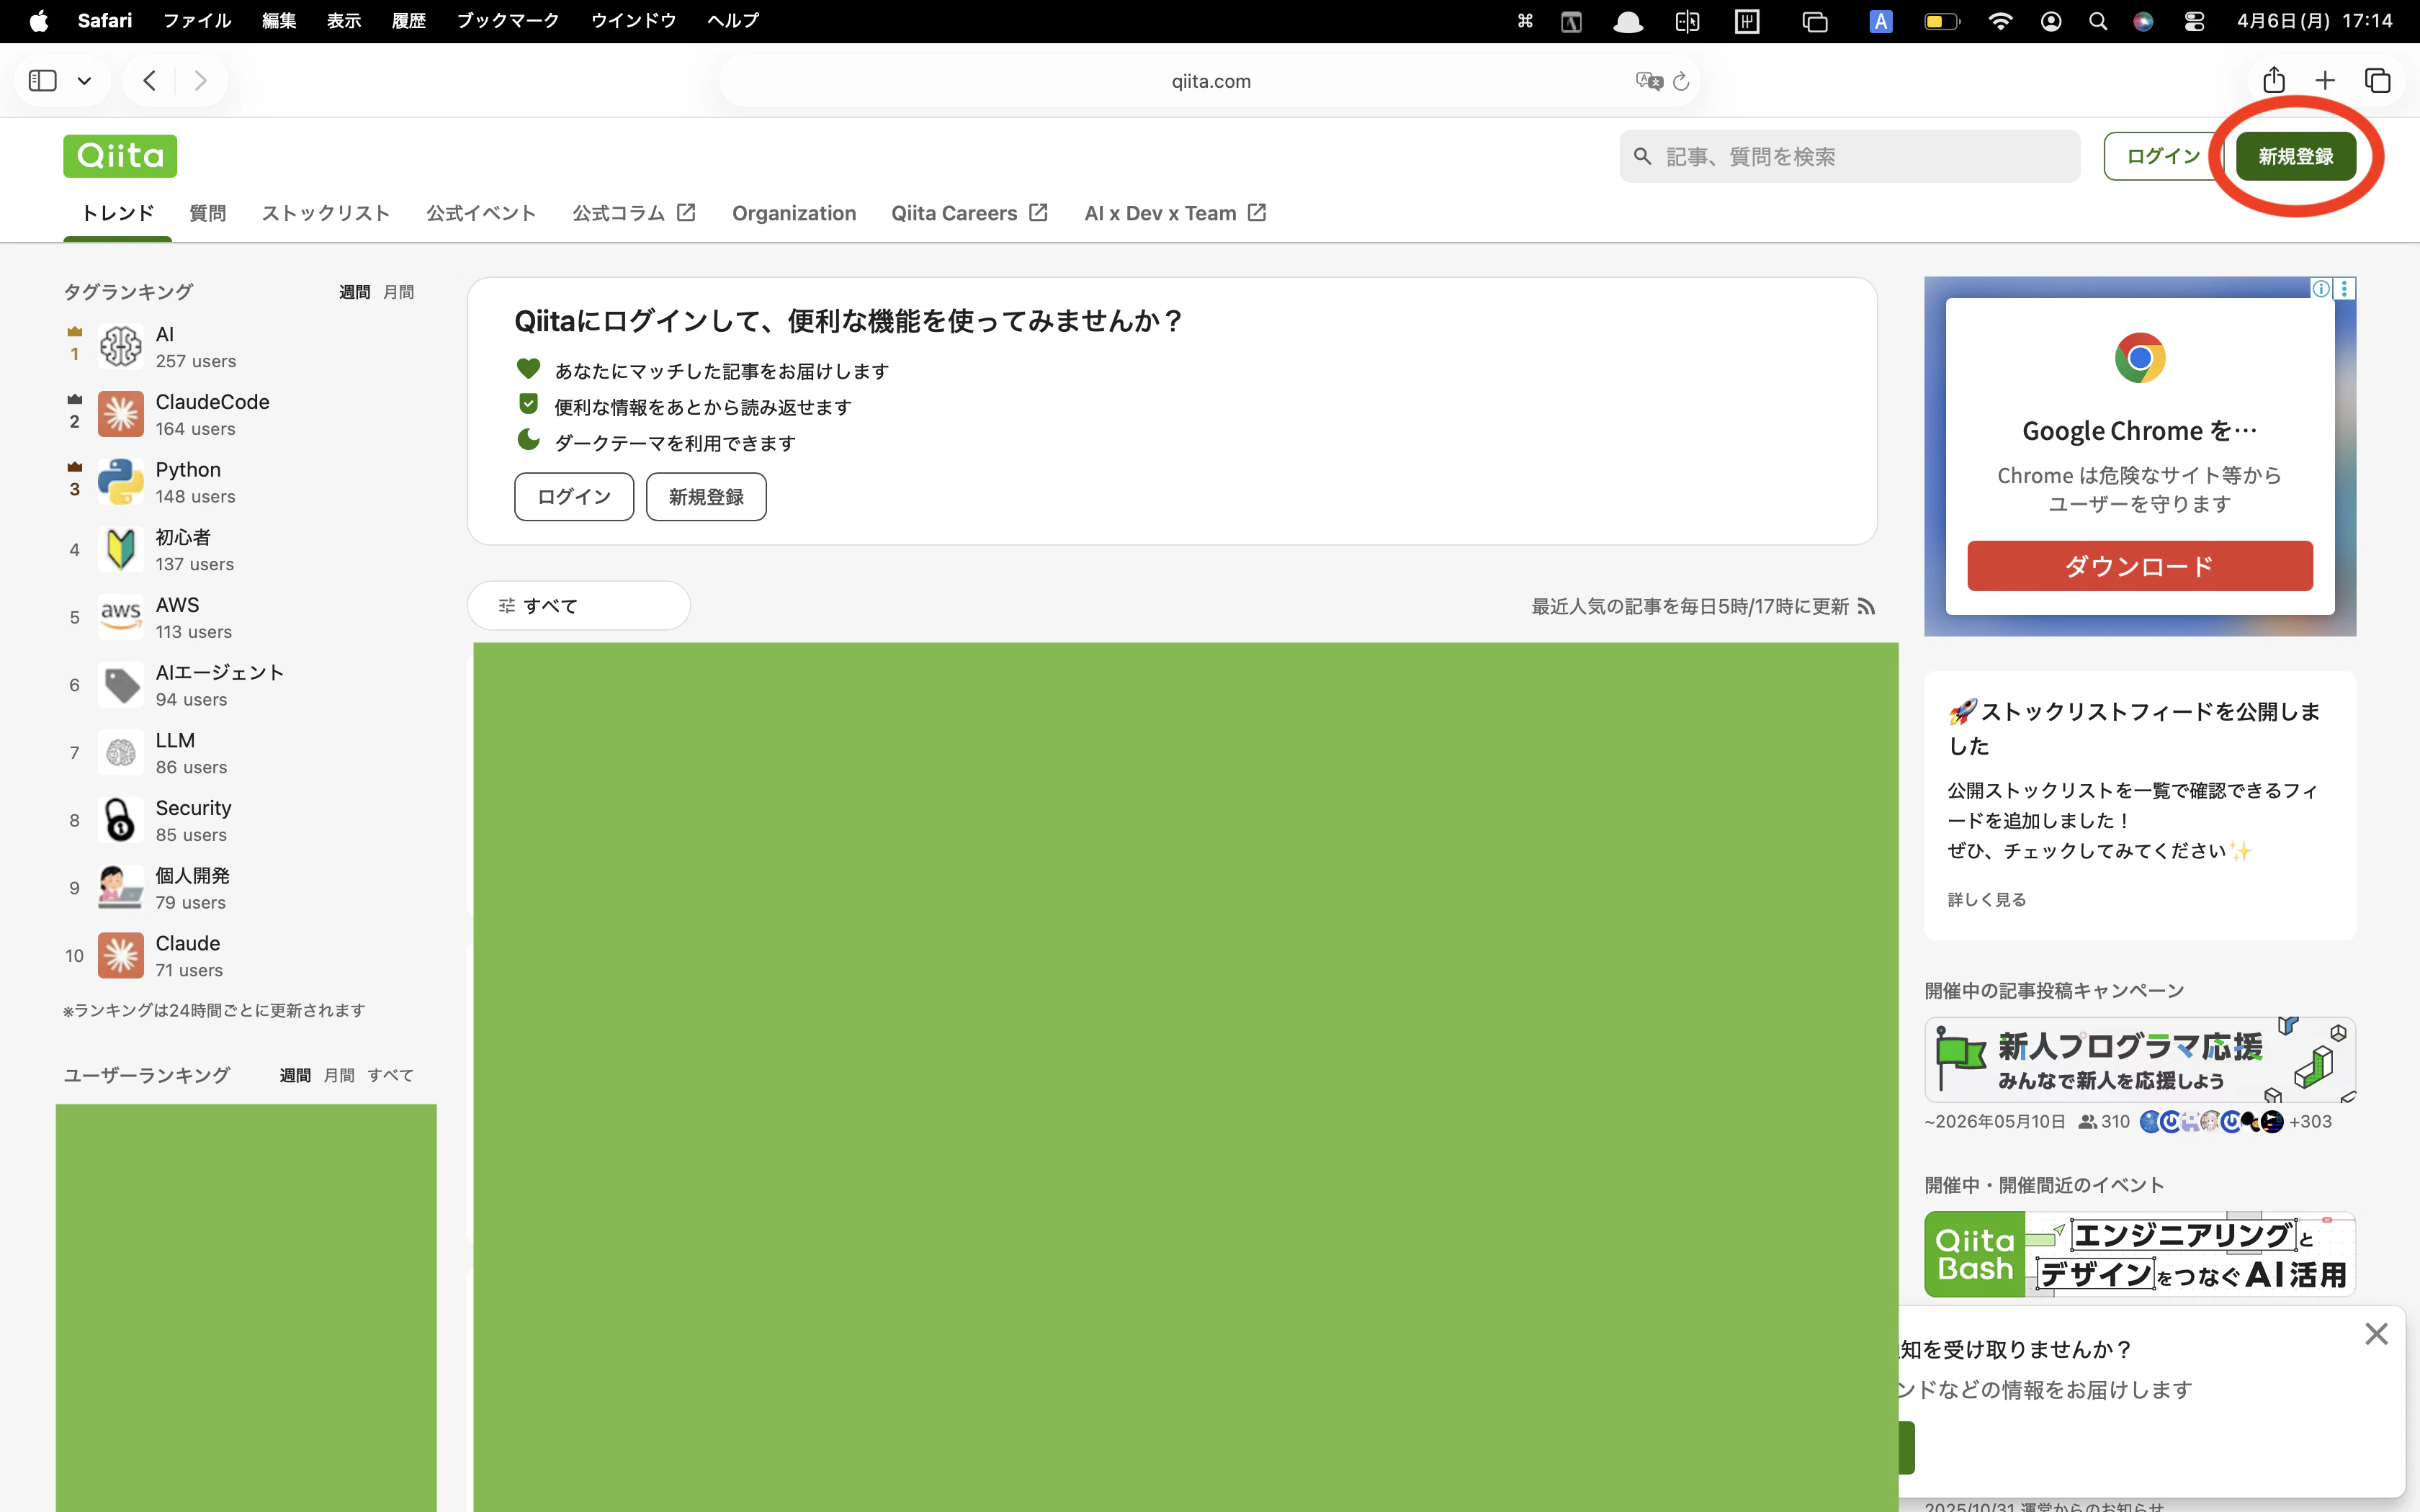Open the ストックリスト tab
Viewport: 2420px width, 1512px height.
click(326, 213)
